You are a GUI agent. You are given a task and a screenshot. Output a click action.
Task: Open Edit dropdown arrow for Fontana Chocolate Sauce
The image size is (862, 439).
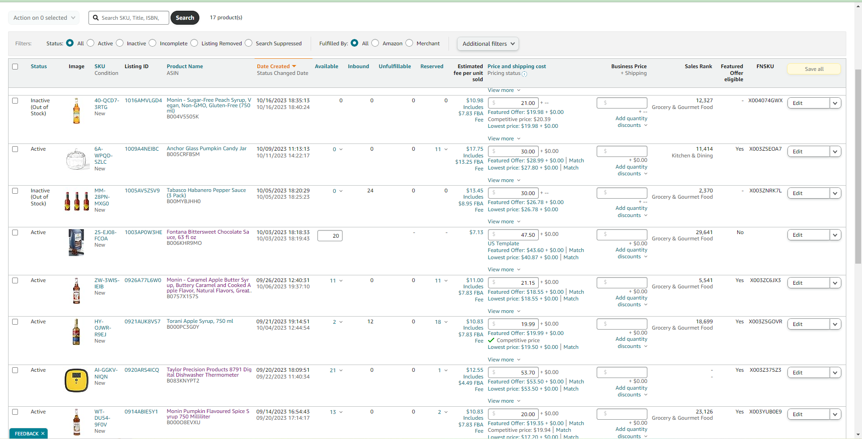835,235
